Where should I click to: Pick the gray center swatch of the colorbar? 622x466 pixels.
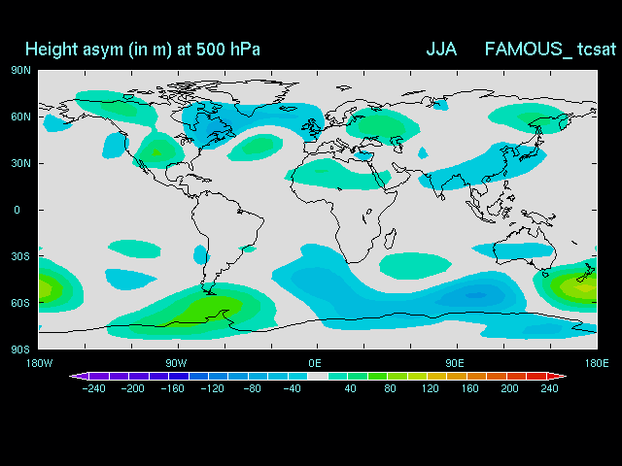click(318, 376)
